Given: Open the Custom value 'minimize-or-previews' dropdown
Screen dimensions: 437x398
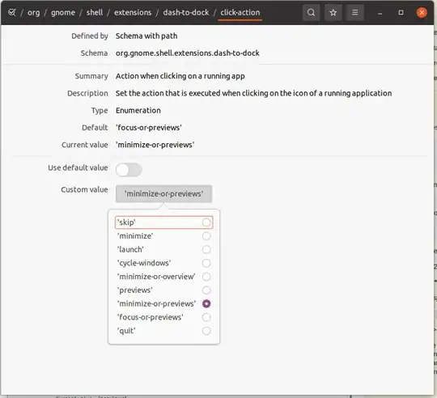Looking at the screenshot, I should click(163, 193).
